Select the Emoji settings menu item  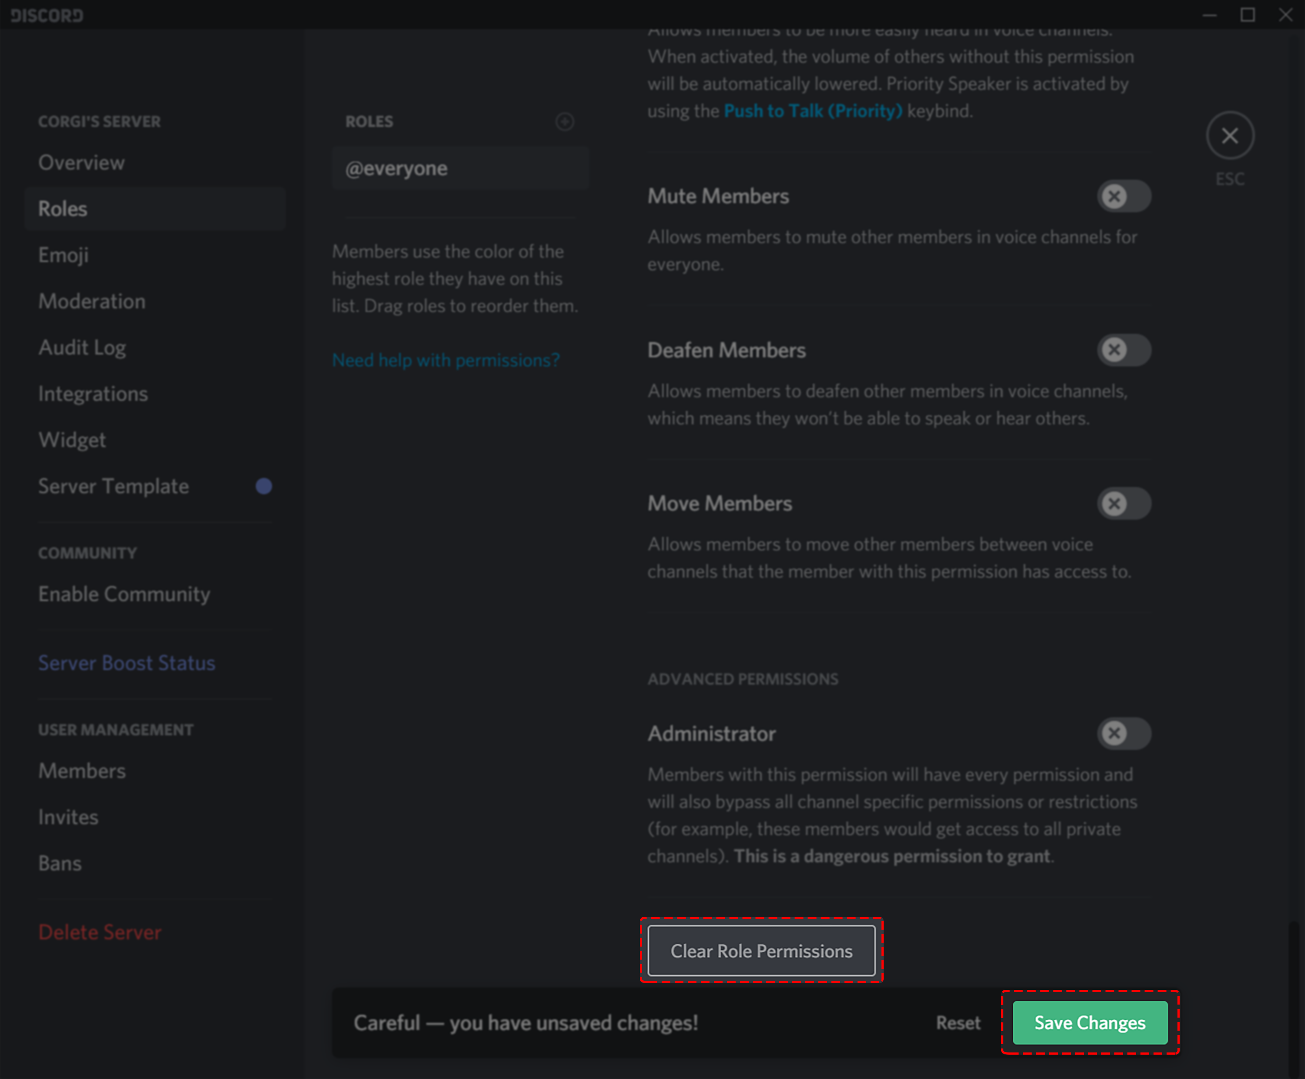click(x=62, y=255)
